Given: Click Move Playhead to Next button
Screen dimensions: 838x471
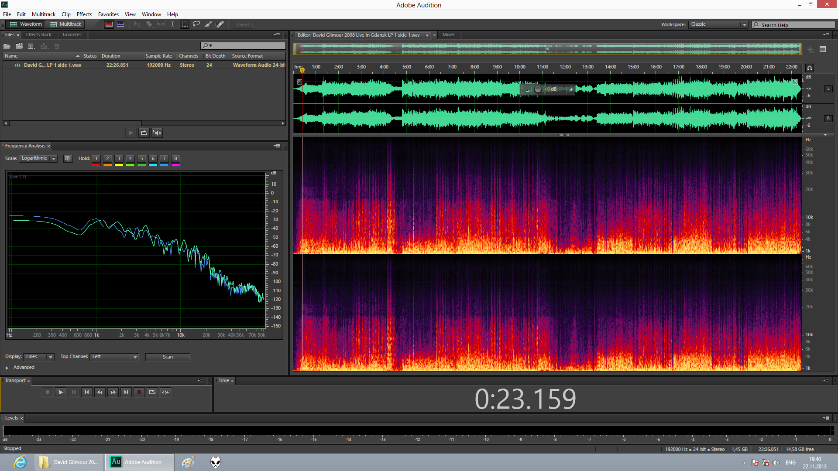Looking at the screenshot, I should click(x=126, y=392).
